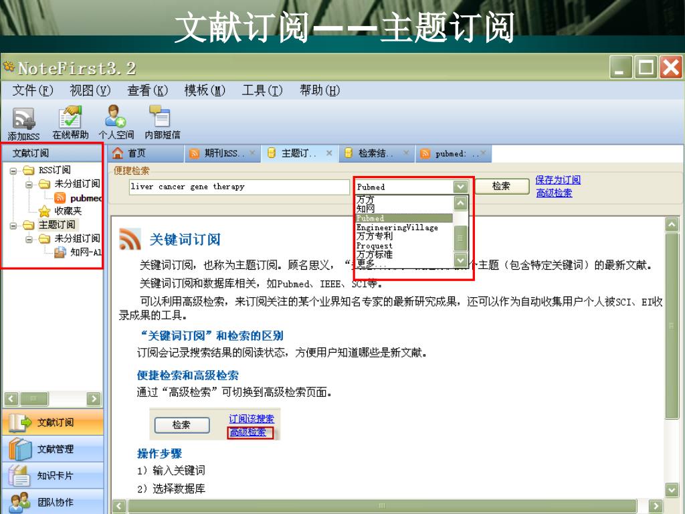Open the 模板(M) menu
This screenshot has height=514, width=685.
[205, 90]
